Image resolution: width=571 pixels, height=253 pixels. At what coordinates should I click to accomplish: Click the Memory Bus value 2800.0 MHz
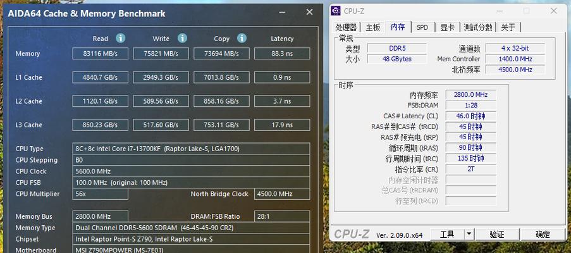[x=100, y=216]
